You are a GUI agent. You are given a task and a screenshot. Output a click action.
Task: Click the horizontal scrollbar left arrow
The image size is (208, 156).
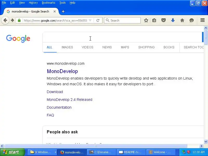coord(2,146)
